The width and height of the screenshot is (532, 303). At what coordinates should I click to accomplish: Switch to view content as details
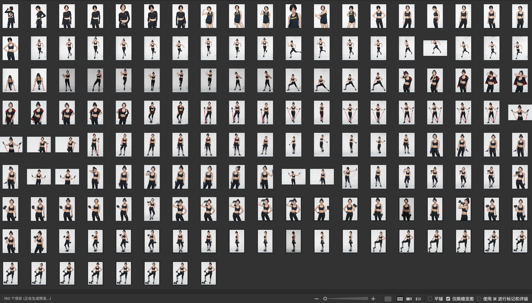tap(409, 299)
